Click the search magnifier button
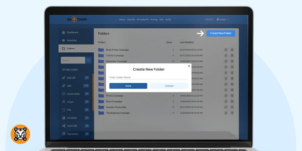 click(x=88, y=60)
